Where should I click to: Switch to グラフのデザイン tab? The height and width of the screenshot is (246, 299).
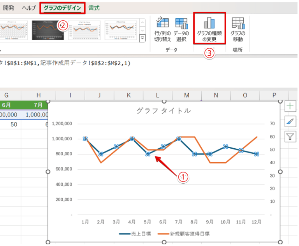click(62, 8)
